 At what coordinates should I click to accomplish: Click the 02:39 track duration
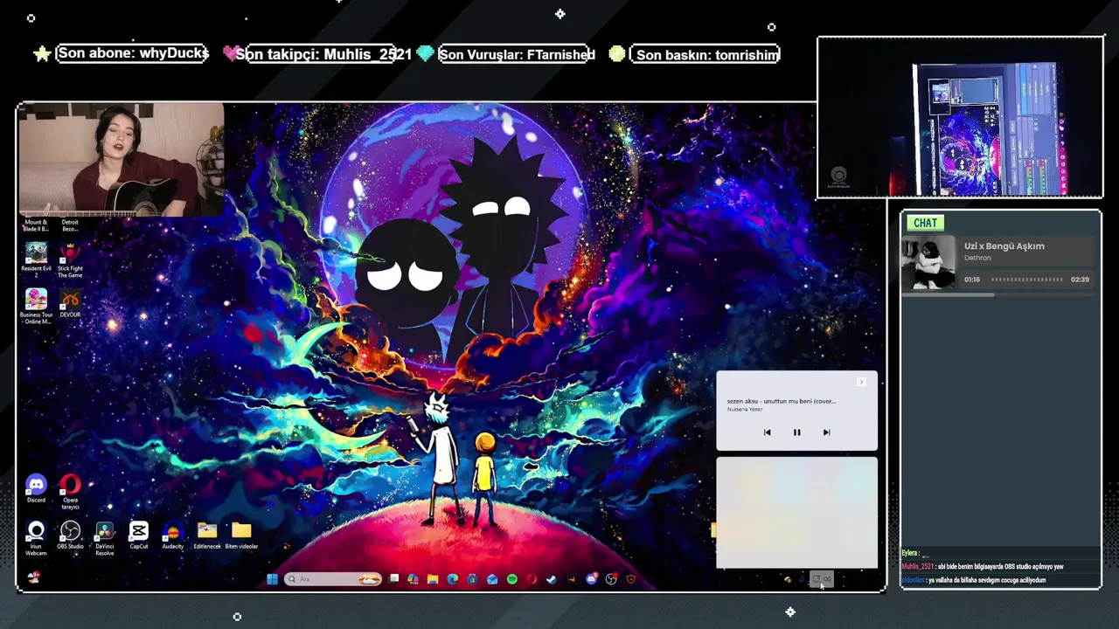pos(1080,280)
